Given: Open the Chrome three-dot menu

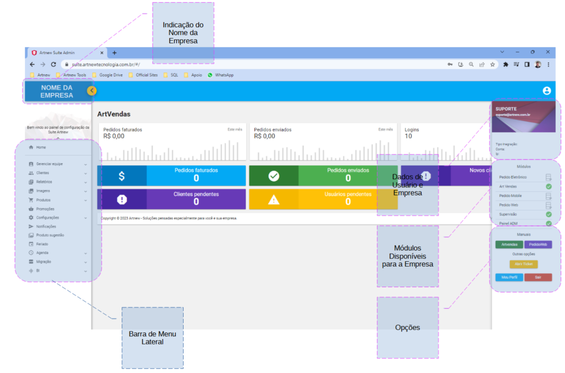Looking at the screenshot, I should (548, 64).
